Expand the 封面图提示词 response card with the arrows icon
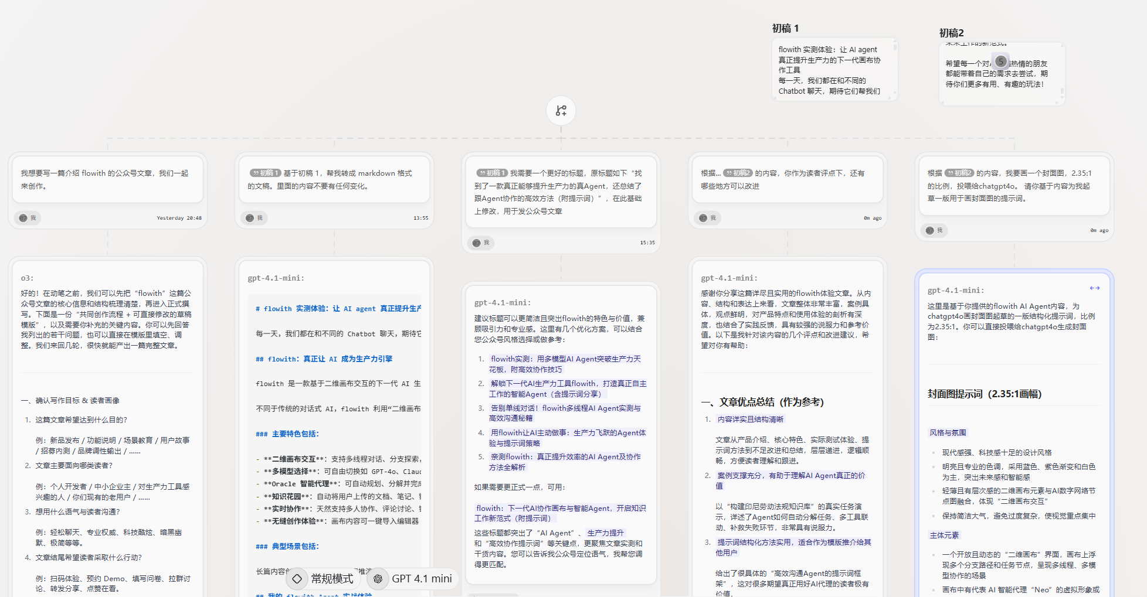This screenshot has height=597, width=1147. tap(1094, 288)
